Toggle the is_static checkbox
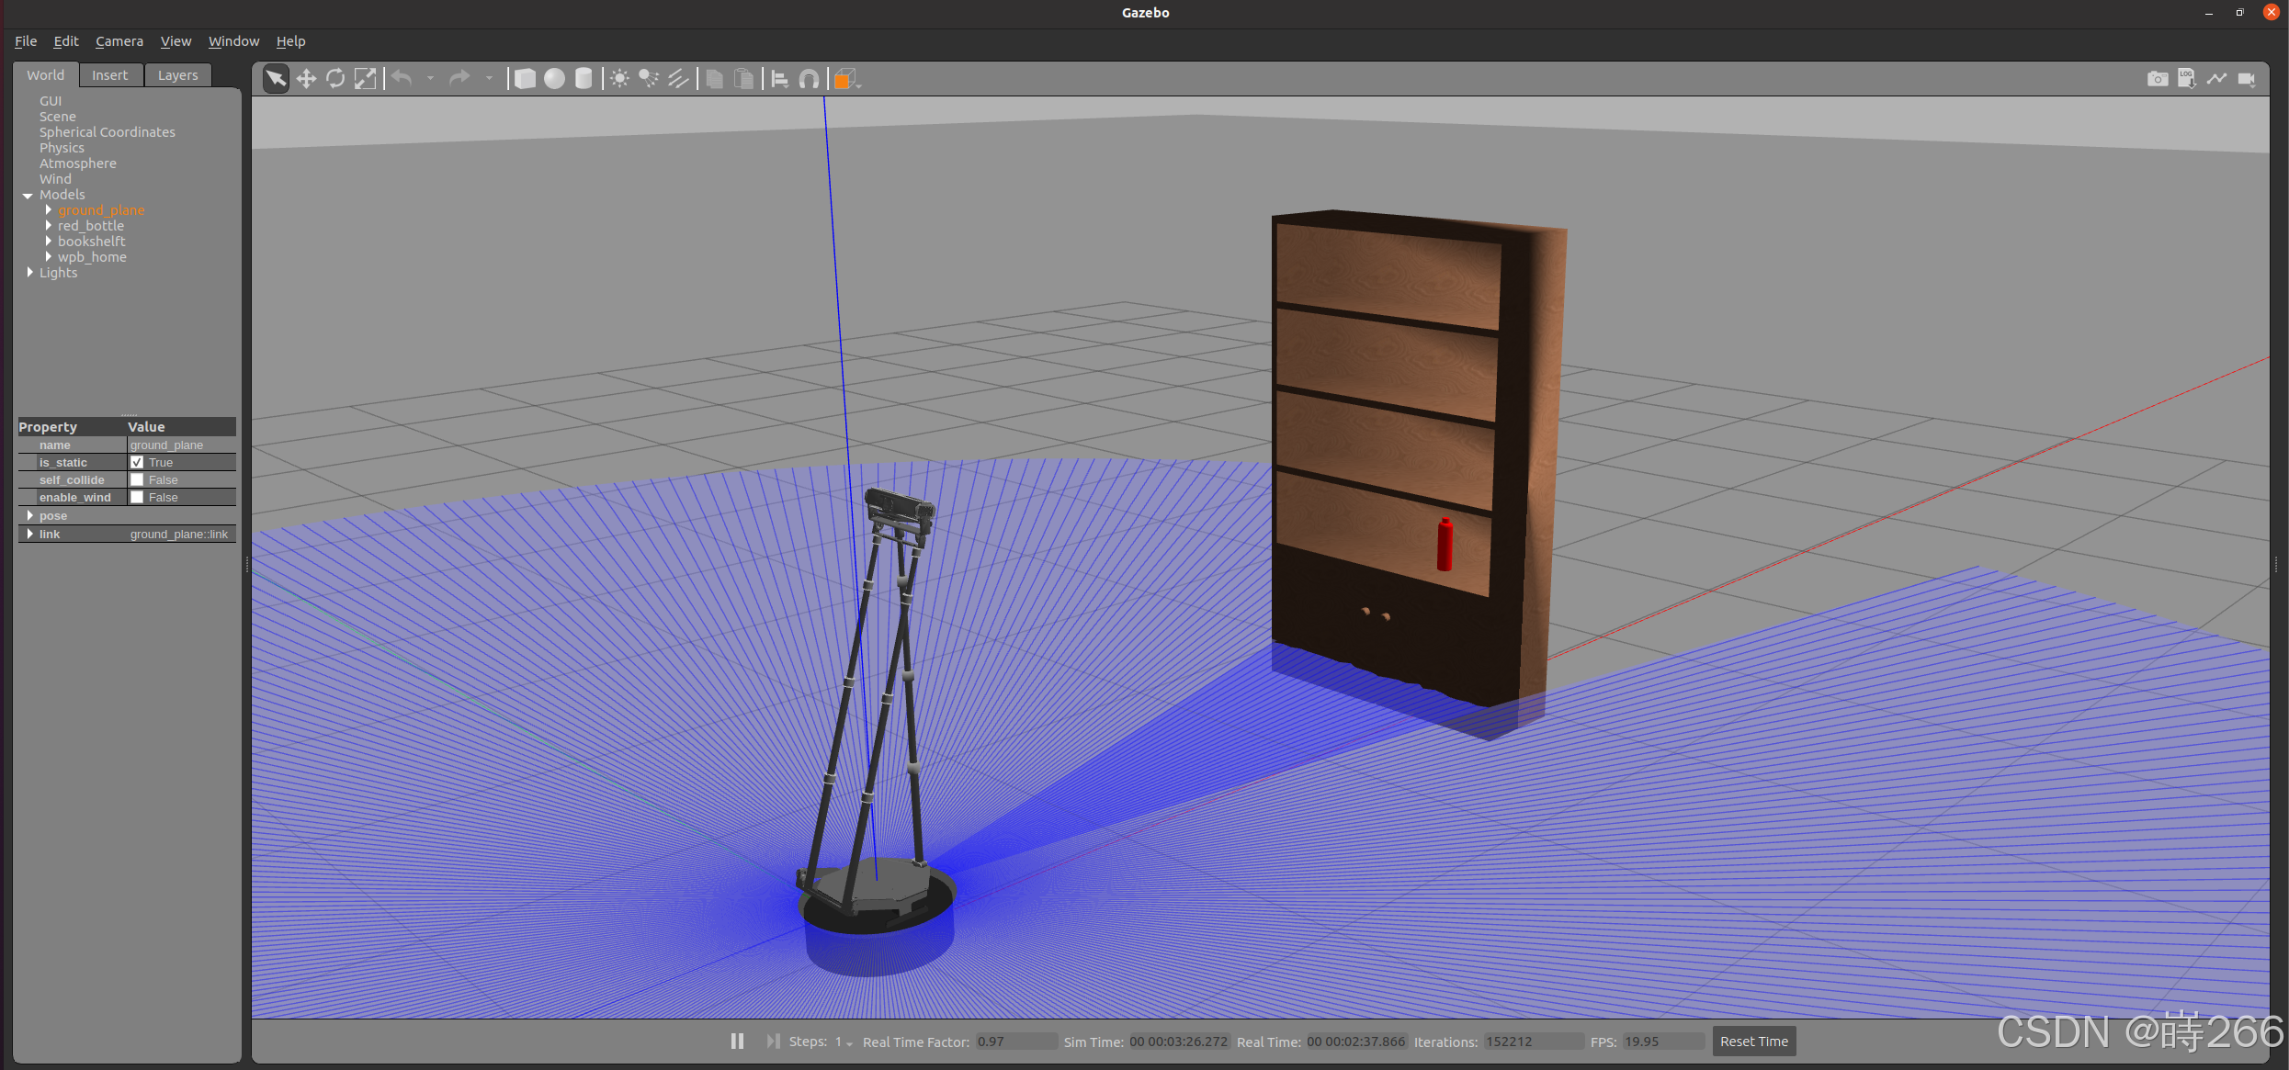The image size is (2289, 1070). coord(137,462)
